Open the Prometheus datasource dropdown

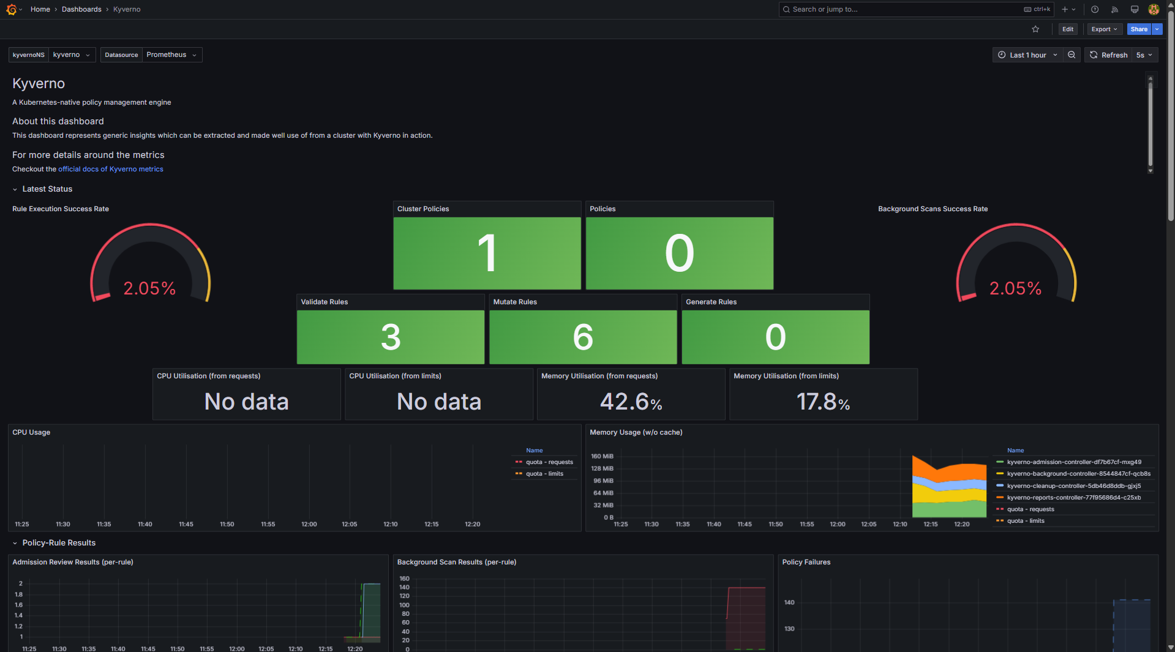click(x=171, y=55)
